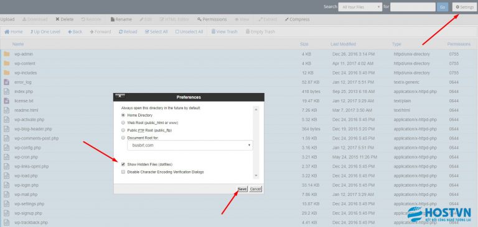The width and height of the screenshot is (478, 227).
Task: Click the wp-activate.php file icon
Action: click(x=7, y=120)
